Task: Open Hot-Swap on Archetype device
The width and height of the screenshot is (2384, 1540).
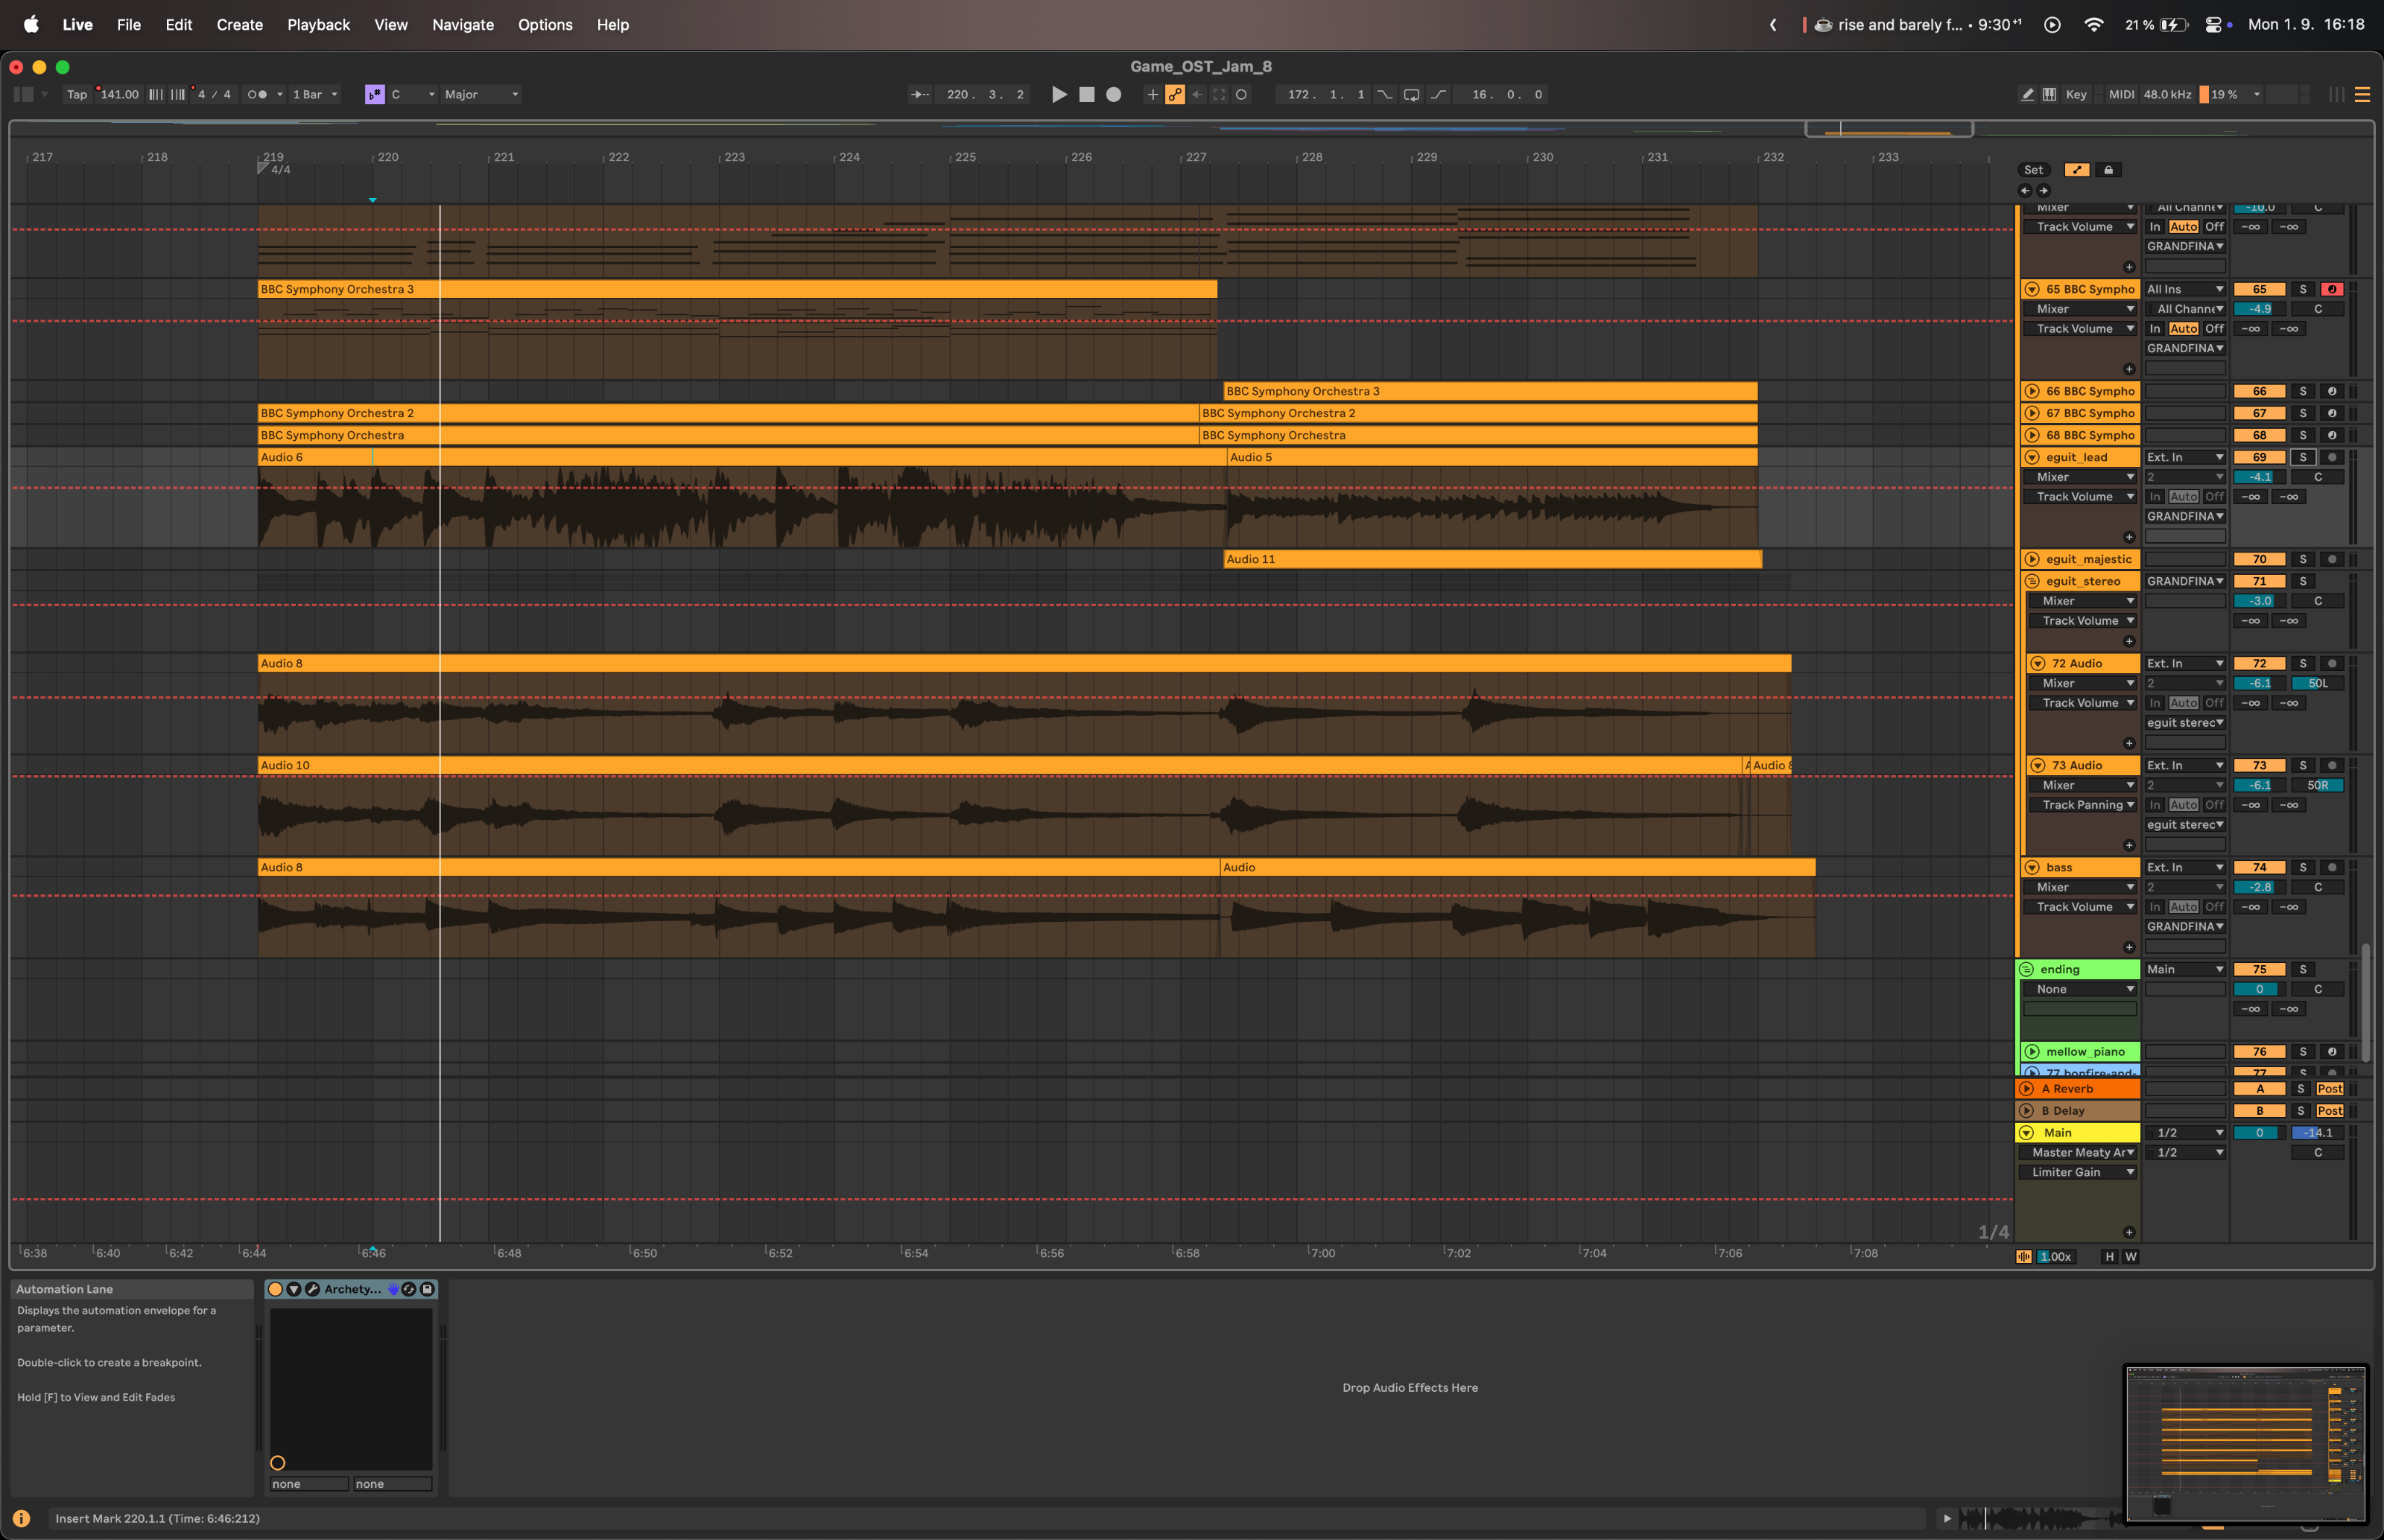Action: [x=409, y=1289]
